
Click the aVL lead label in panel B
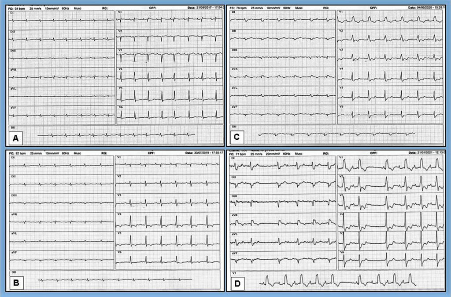point(14,234)
